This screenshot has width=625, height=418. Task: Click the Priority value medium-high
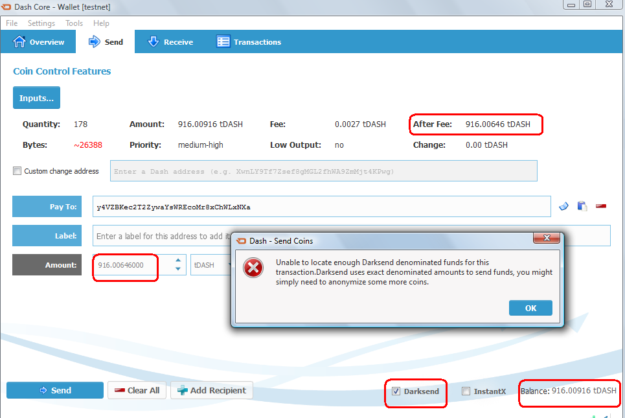[x=201, y=145]
